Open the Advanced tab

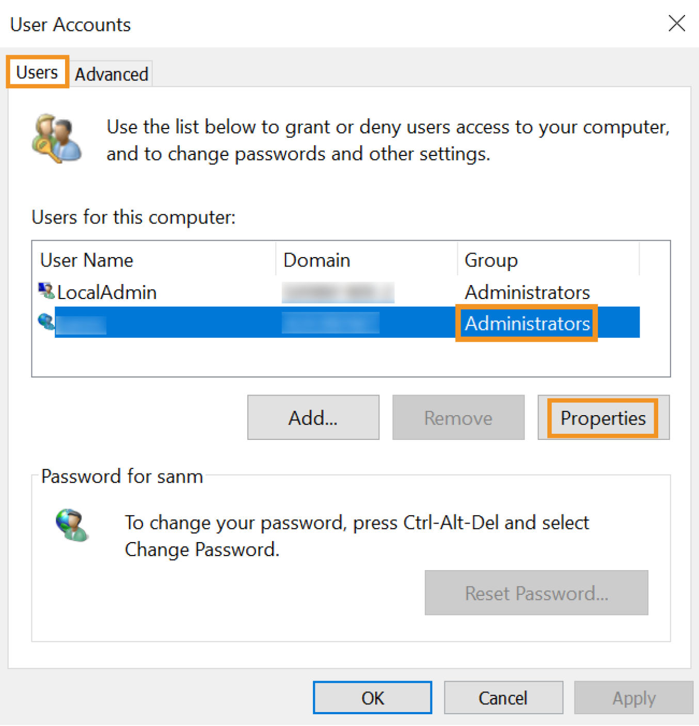[112, 74]
